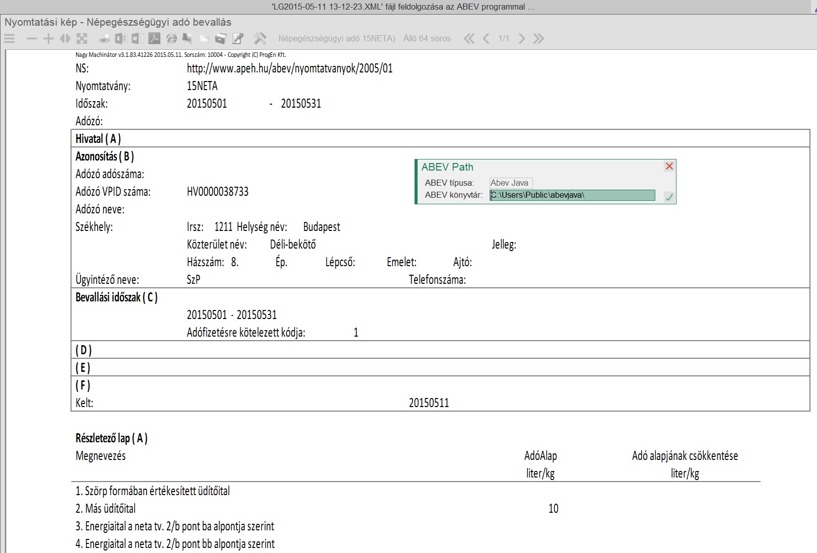Click the printer icon

[x=104, y=39]
